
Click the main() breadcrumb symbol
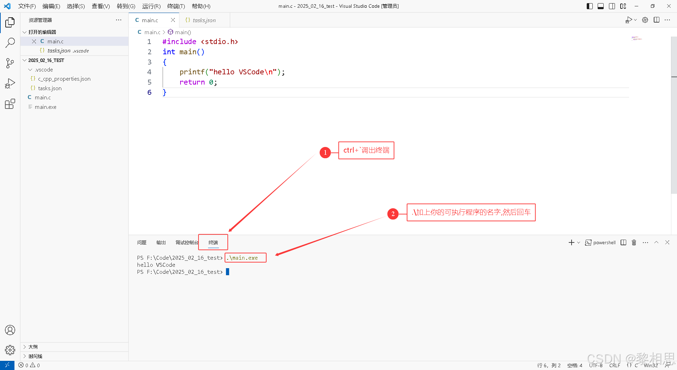tap(179, 32)
